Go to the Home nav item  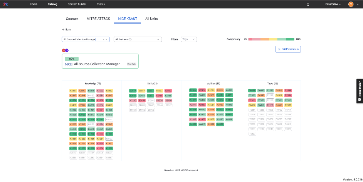[x=34, y=4]
